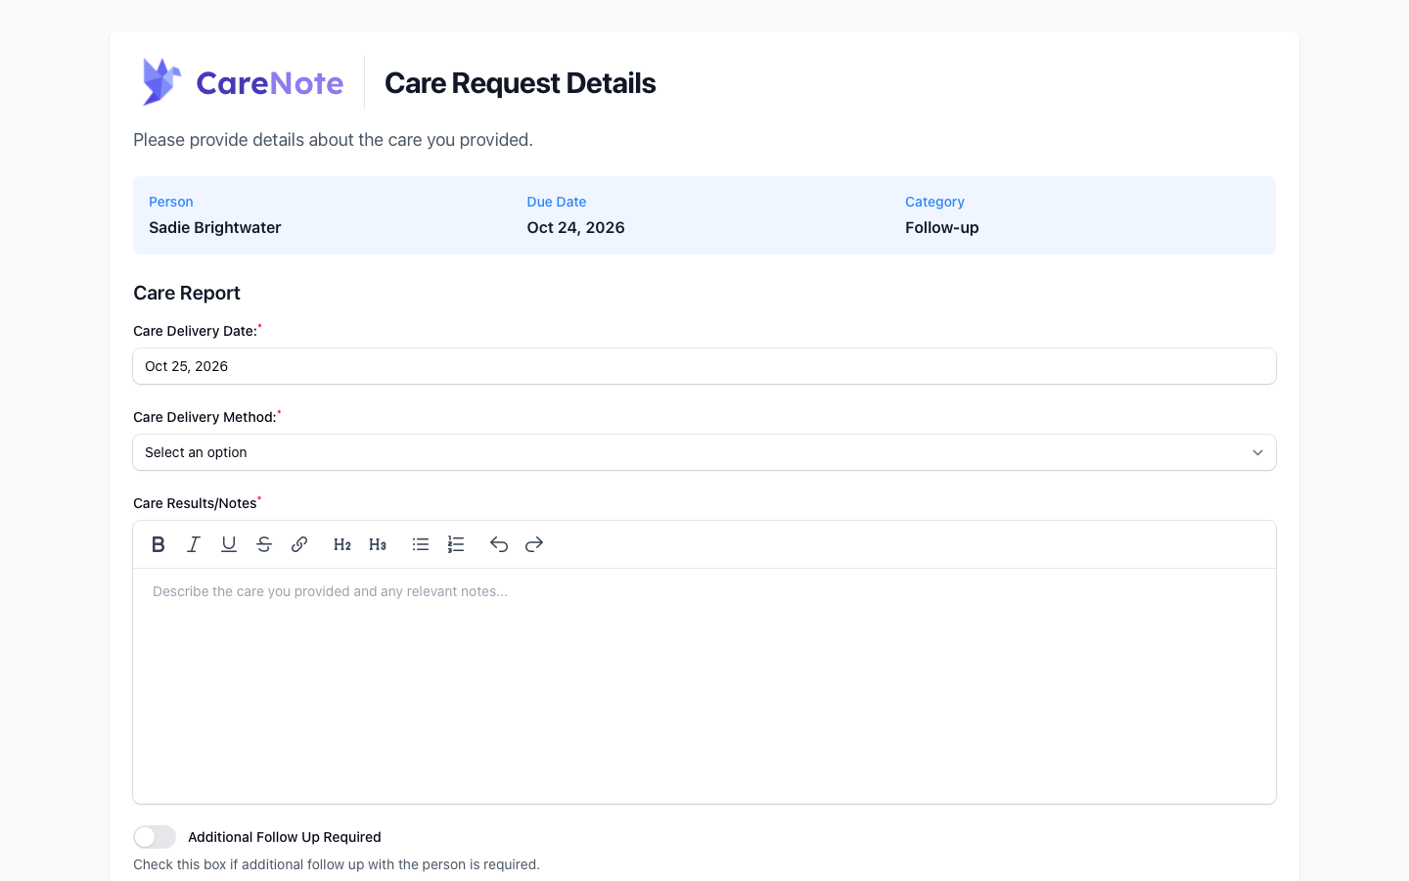Viewport: 1409px width, 881px height.
Task: Set text to Heading 3
Action: [x=378, y=544]
